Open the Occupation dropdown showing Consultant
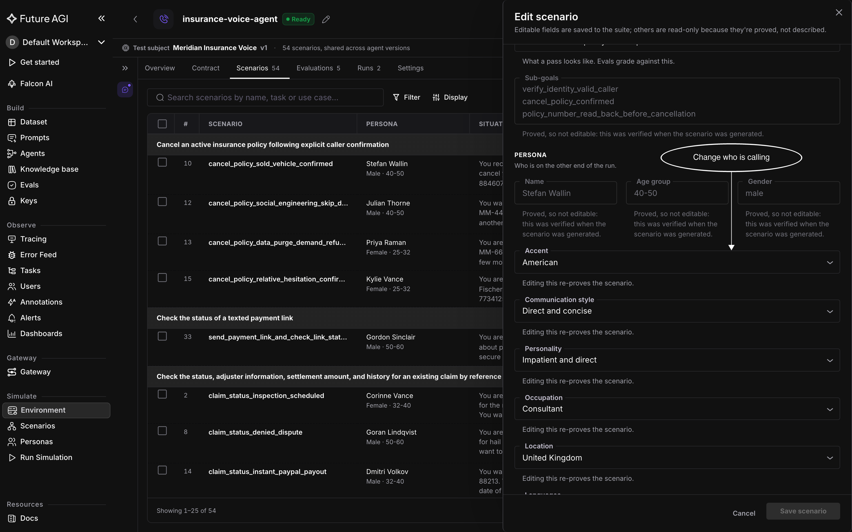Screen dimensions: 852x532 click(677, 409)
